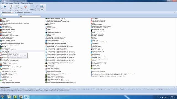This screenshot has height=99, width=177.
Task: Select the Origin program entry
Action: [x=93, y=23]
